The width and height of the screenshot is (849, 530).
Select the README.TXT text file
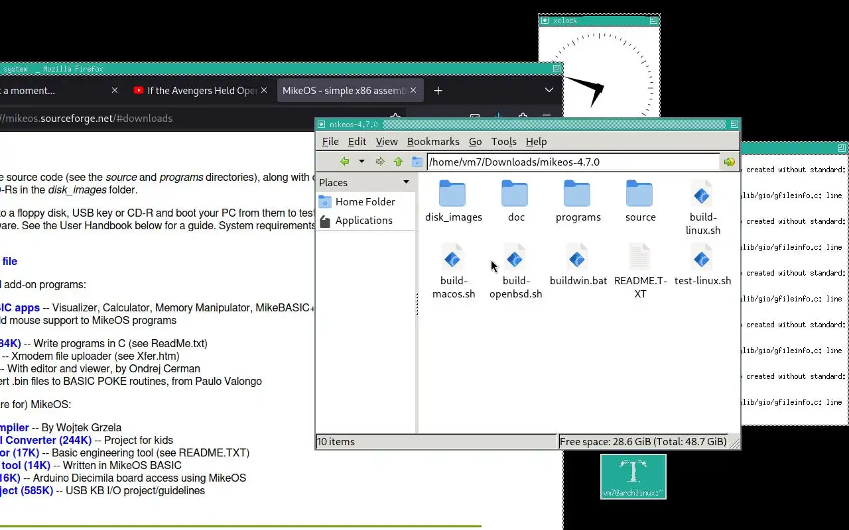pos(640,271)
